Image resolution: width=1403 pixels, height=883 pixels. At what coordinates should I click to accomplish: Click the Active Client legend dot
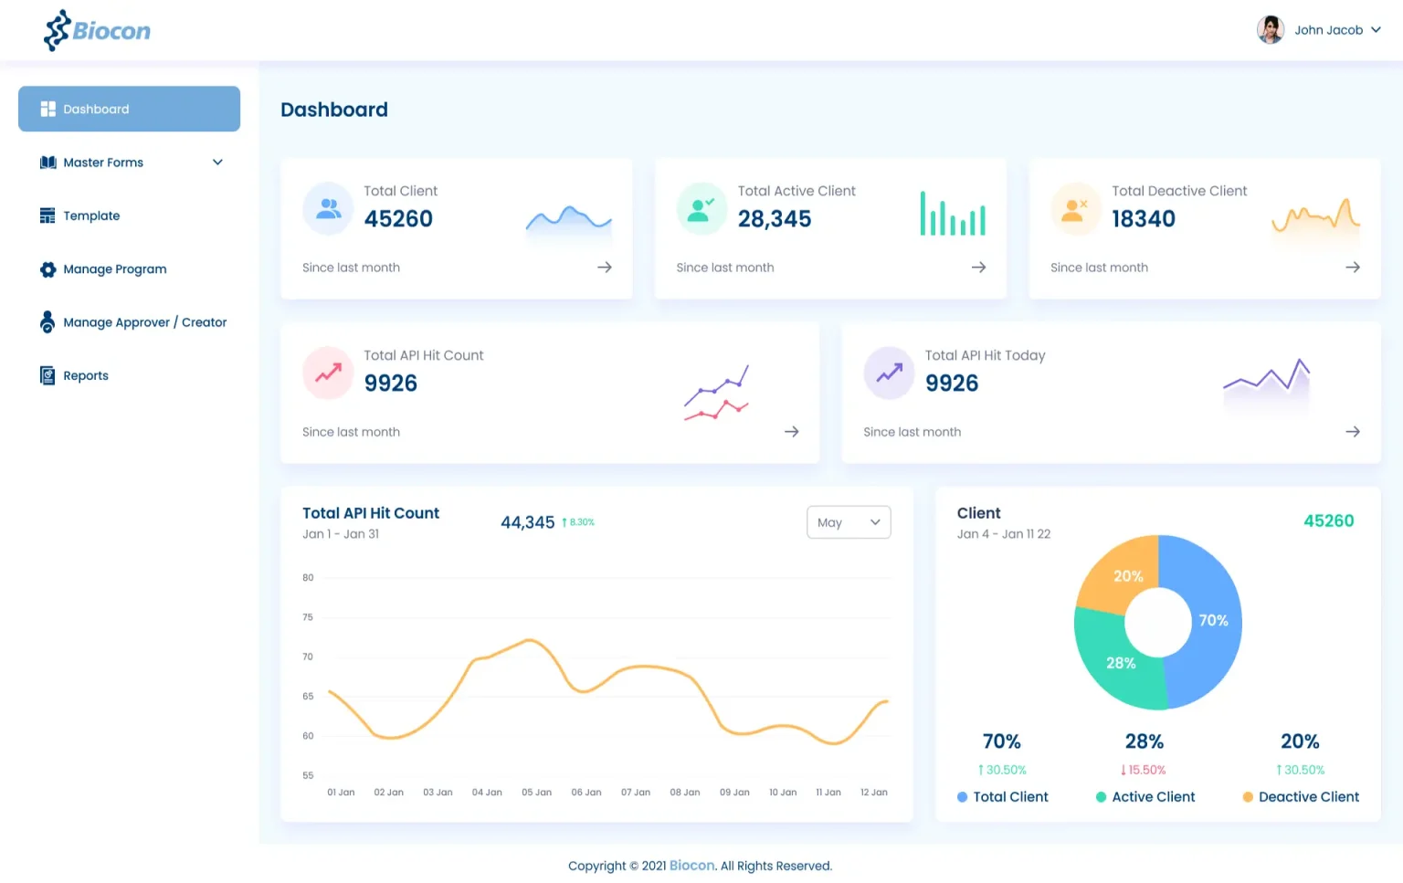(1101, 797)
